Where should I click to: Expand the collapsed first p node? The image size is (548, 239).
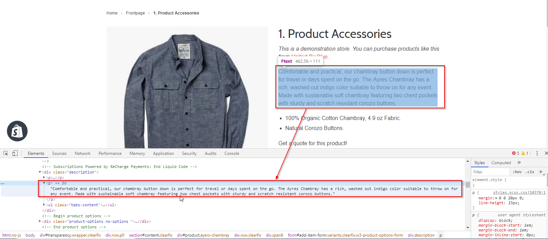point(44,178)
